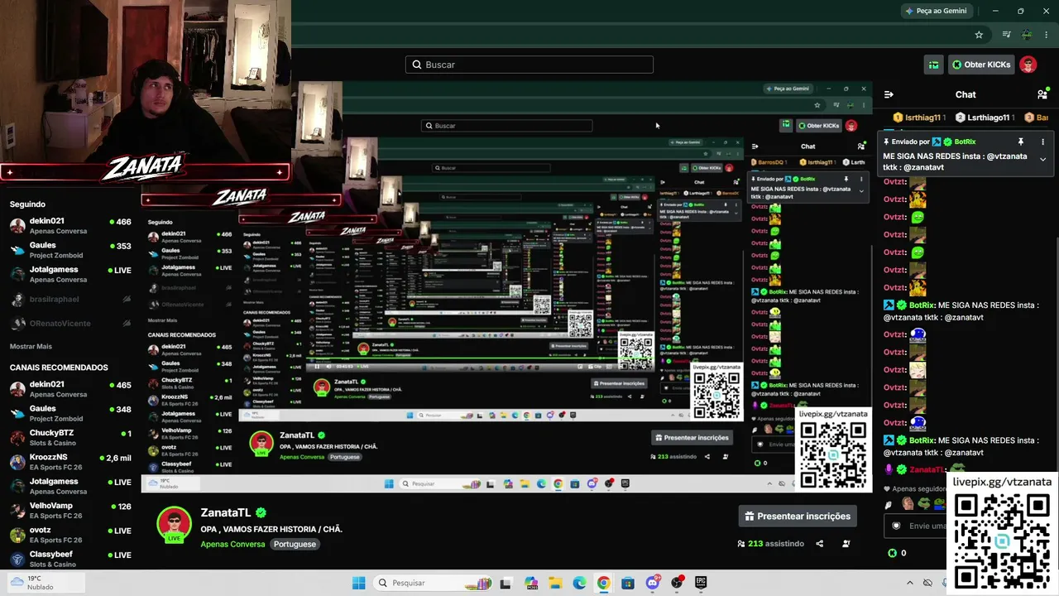This screenshot has height=596, width=1059.
Task: Click the main page Presentear inscrições button
Action: coord(798,516)
